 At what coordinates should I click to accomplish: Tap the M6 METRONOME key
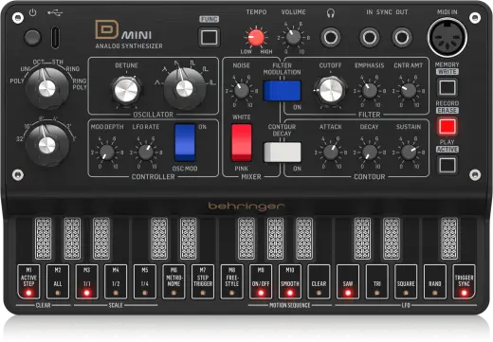(x=173, y=281)
